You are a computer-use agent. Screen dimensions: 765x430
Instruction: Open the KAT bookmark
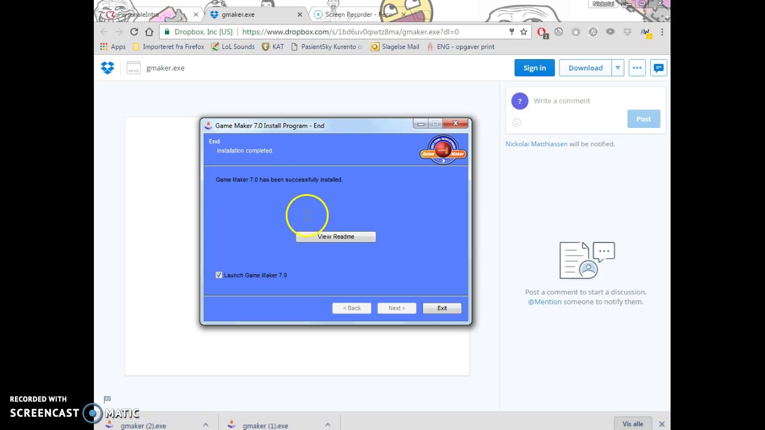coord(273,47)
